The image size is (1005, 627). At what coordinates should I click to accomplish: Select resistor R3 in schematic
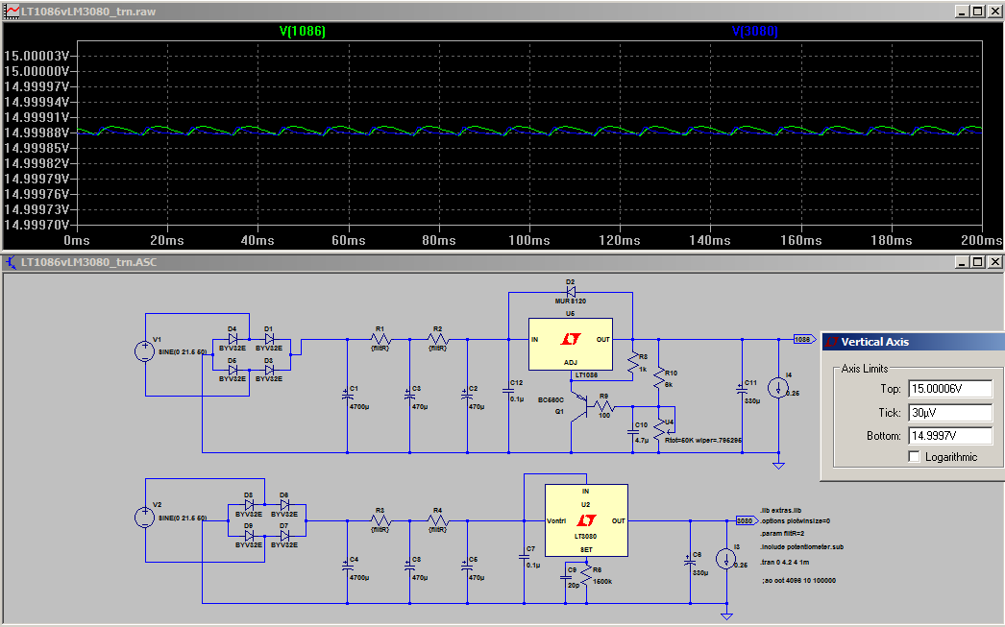point(380,520)
